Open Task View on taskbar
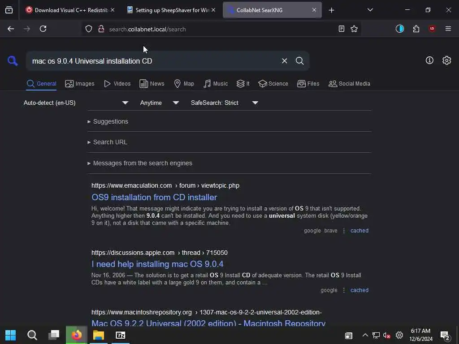 (54, 335)
